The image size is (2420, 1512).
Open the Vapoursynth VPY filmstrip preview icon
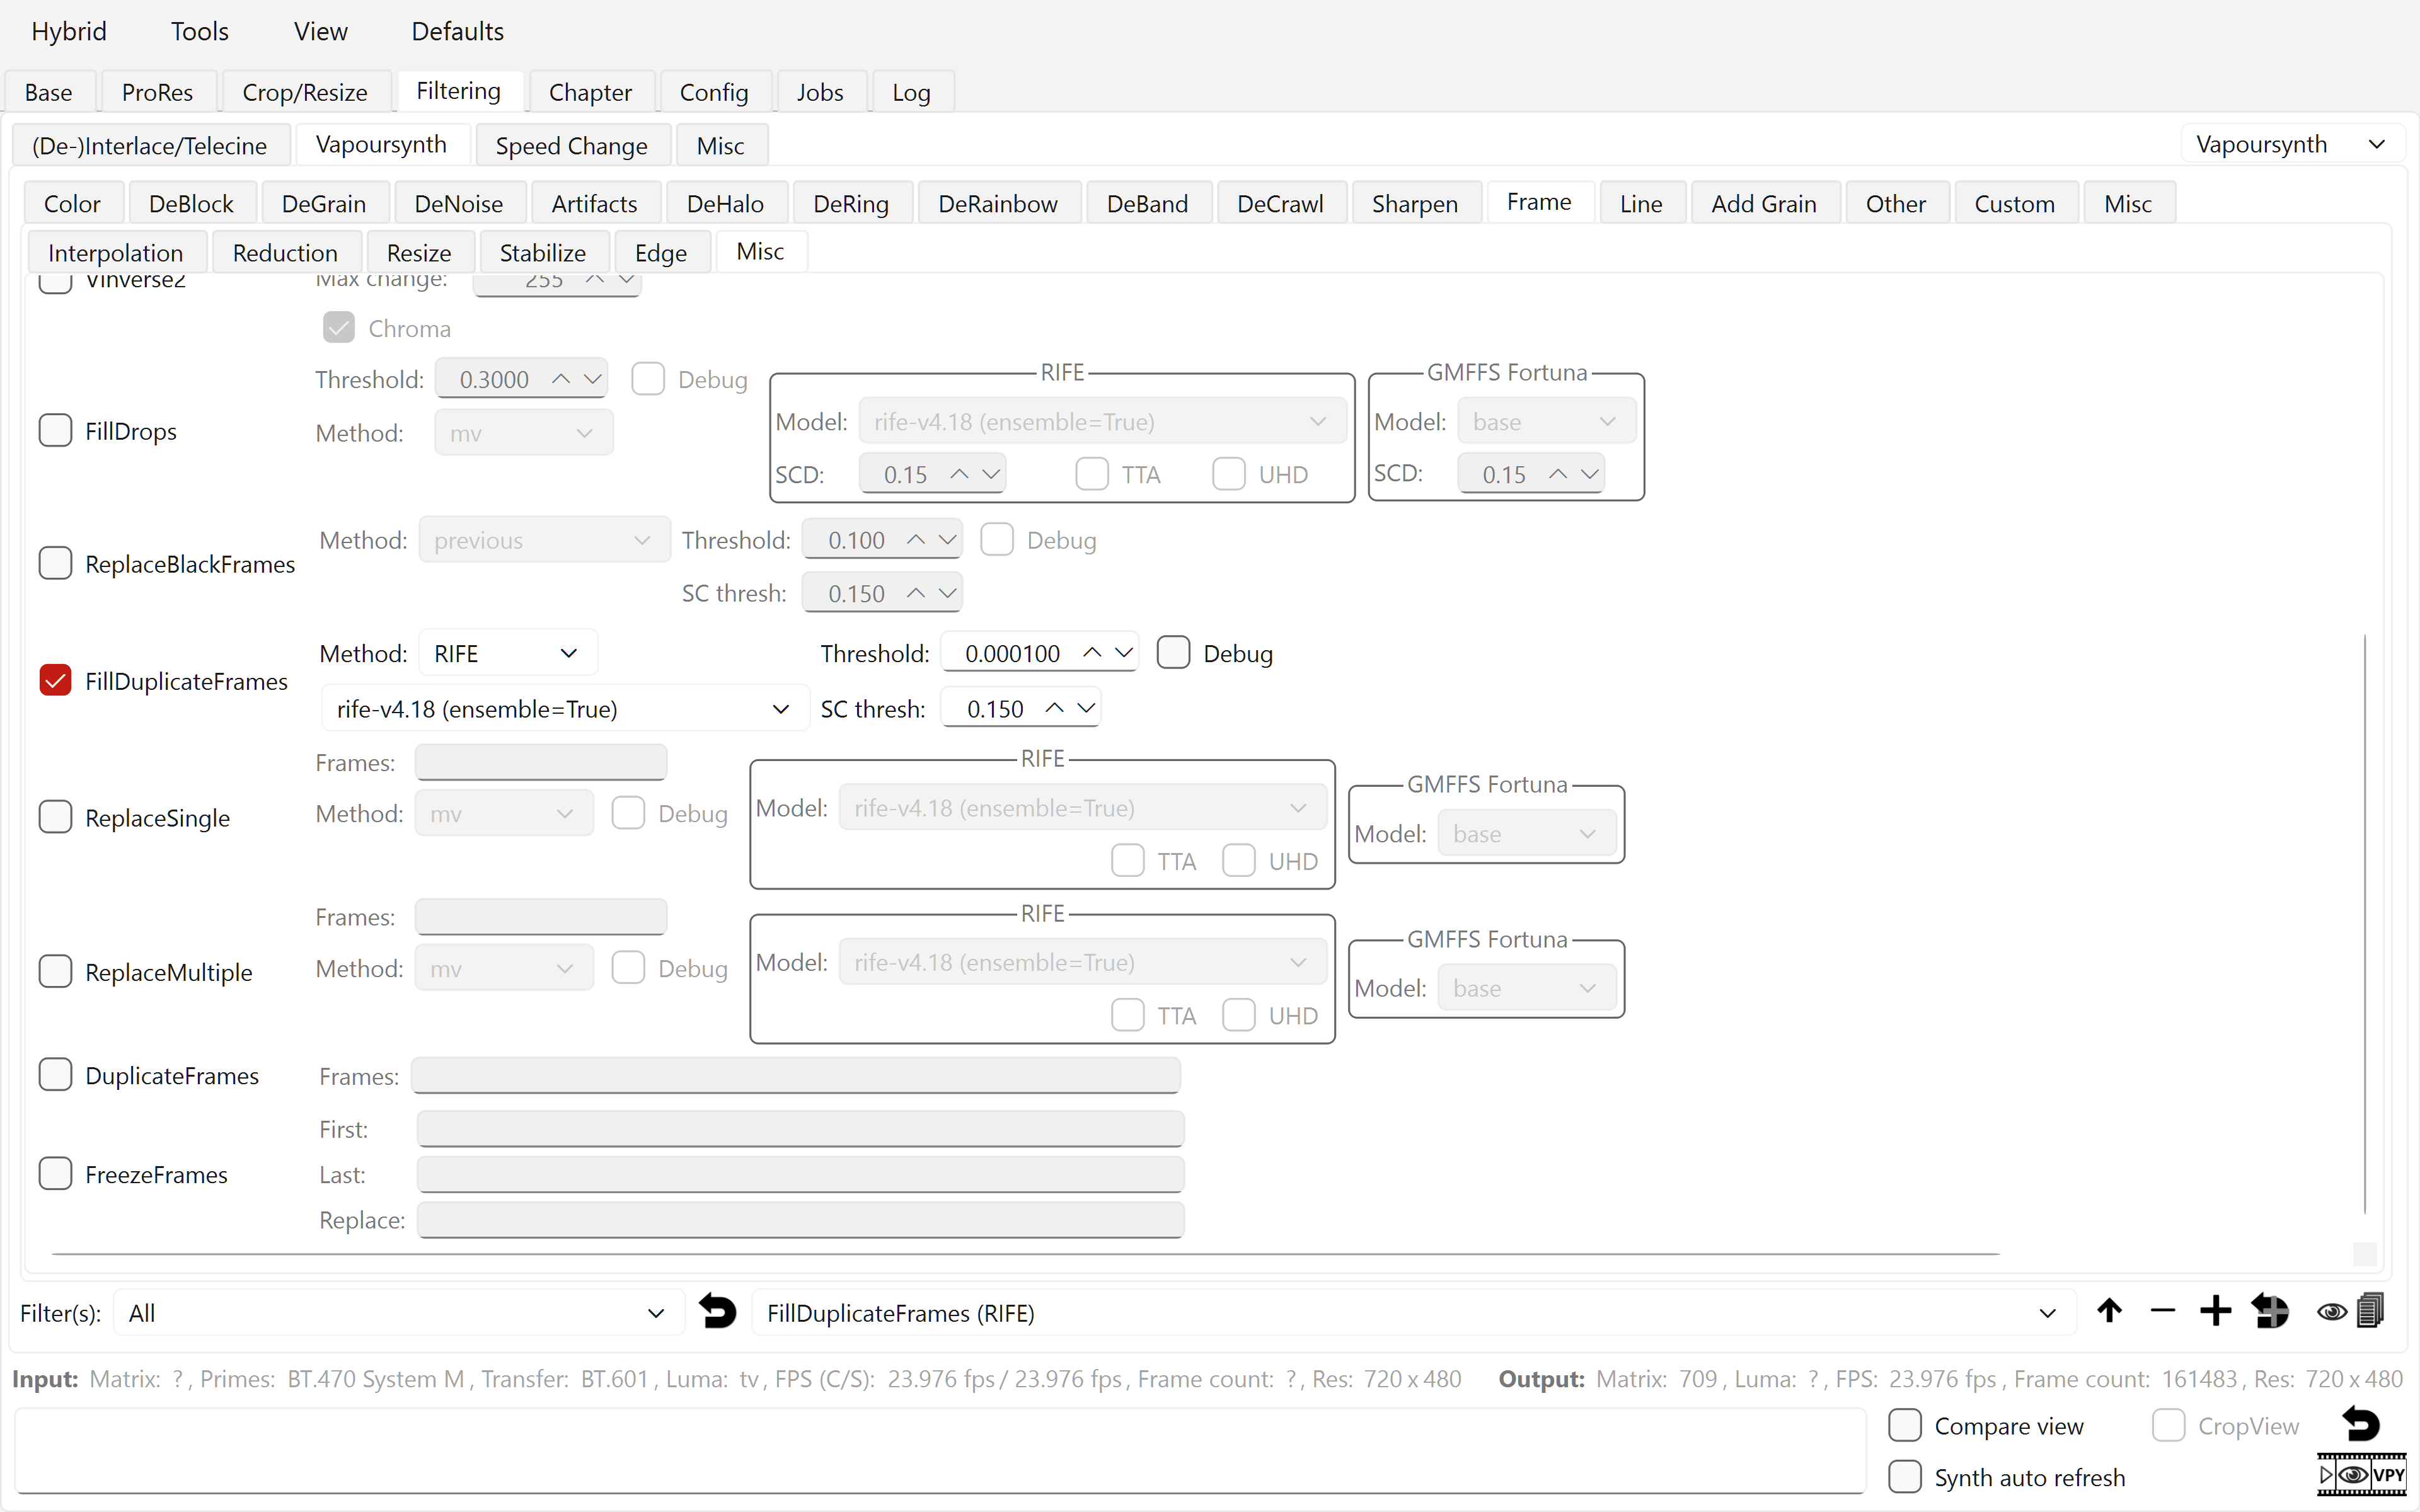(x=2362, y=1475)
